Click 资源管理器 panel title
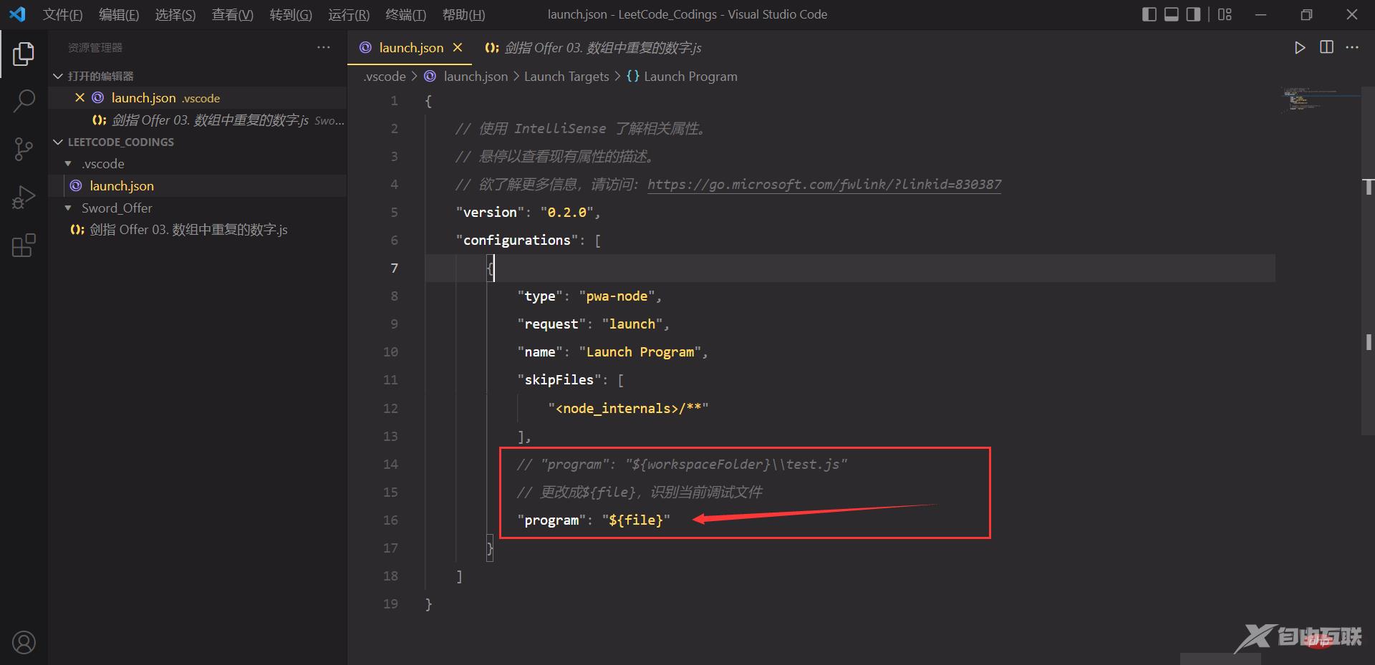 click(x=95, y=47)
